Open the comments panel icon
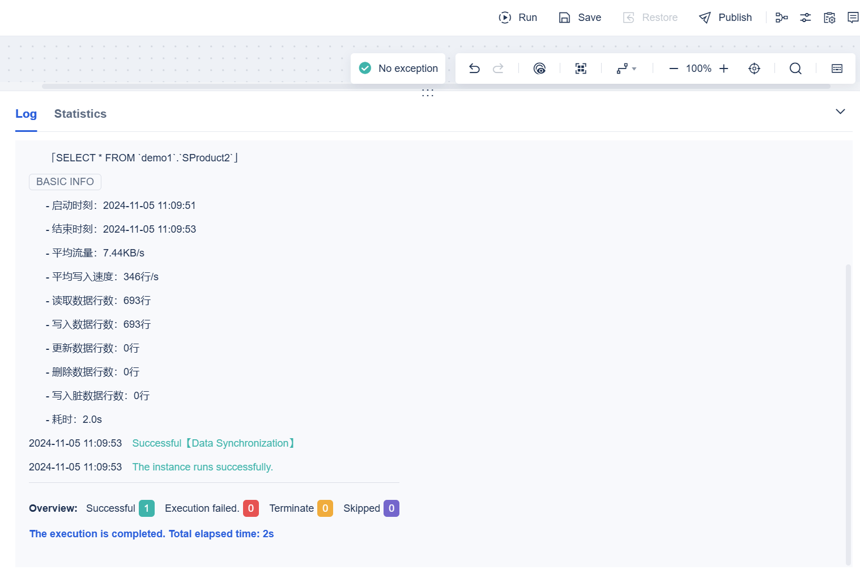The height and width of the screenshot is (578, 860). pos(853,18)
